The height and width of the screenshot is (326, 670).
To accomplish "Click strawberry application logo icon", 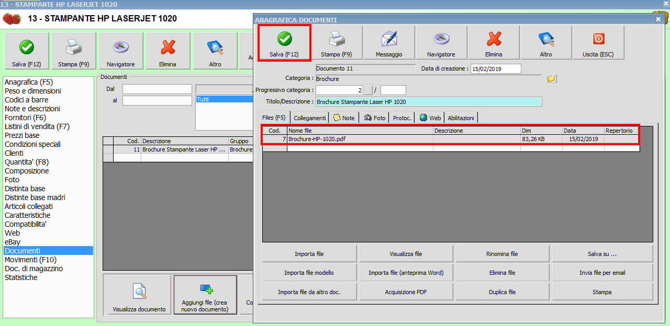I will (x=12, y=19).
